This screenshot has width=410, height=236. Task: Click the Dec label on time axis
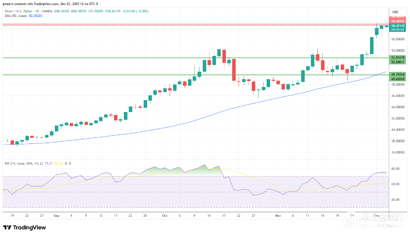coord(377,215)
